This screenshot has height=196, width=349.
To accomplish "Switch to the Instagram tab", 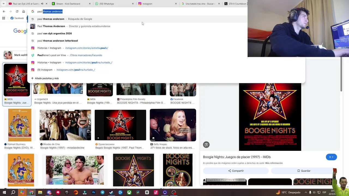I will 154,4.
